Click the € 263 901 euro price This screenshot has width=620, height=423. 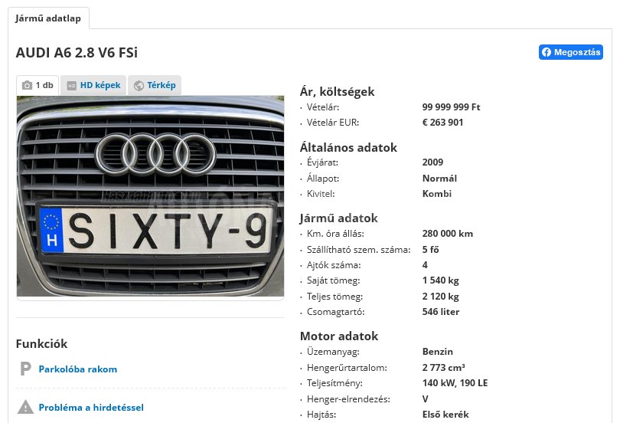click(x=442, y=123)
